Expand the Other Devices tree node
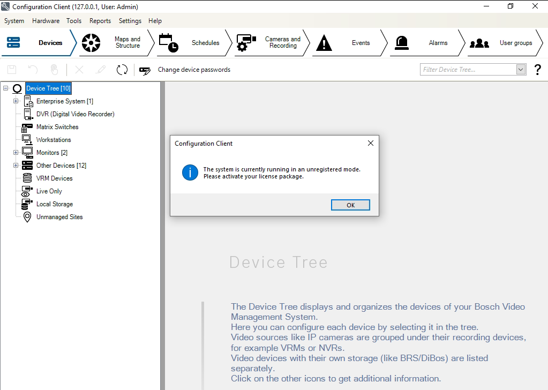Viewport: 548px width, 390px height. 16,166
